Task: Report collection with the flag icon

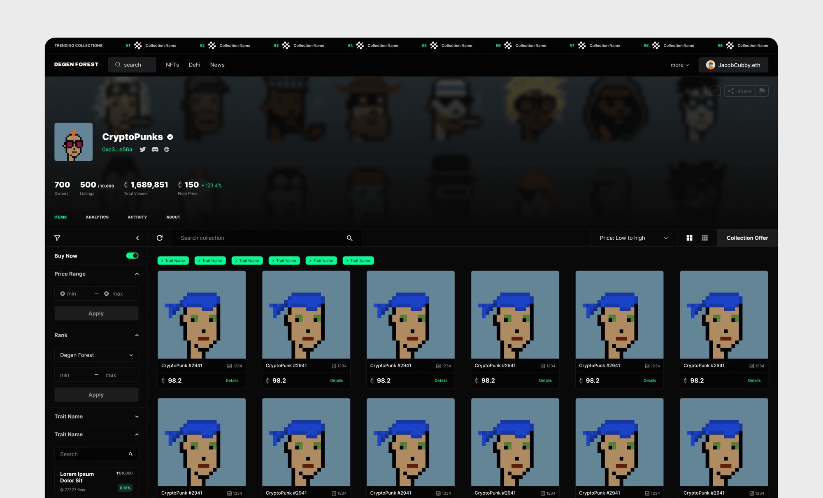Action: 762,91
